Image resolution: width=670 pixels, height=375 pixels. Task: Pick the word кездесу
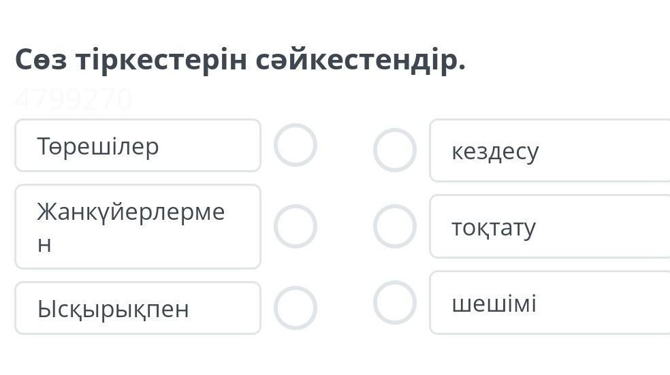tap(495, 151)
